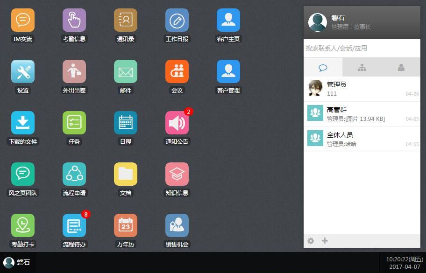The height and width of the screenshot is (273, 426).
Task: Open 通知公告 announcements speaker icon
Action: [x=177, y=123]
